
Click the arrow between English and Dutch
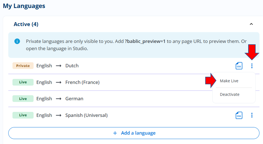(59, 66)
